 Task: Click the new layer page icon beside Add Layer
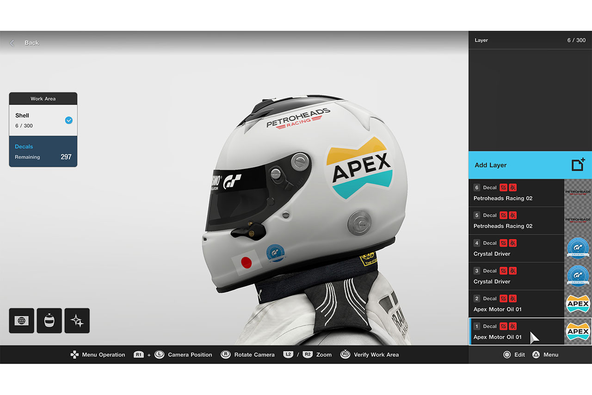click(x=577, y=165)
